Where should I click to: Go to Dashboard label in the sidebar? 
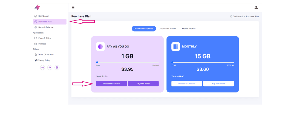pos(43,16)
